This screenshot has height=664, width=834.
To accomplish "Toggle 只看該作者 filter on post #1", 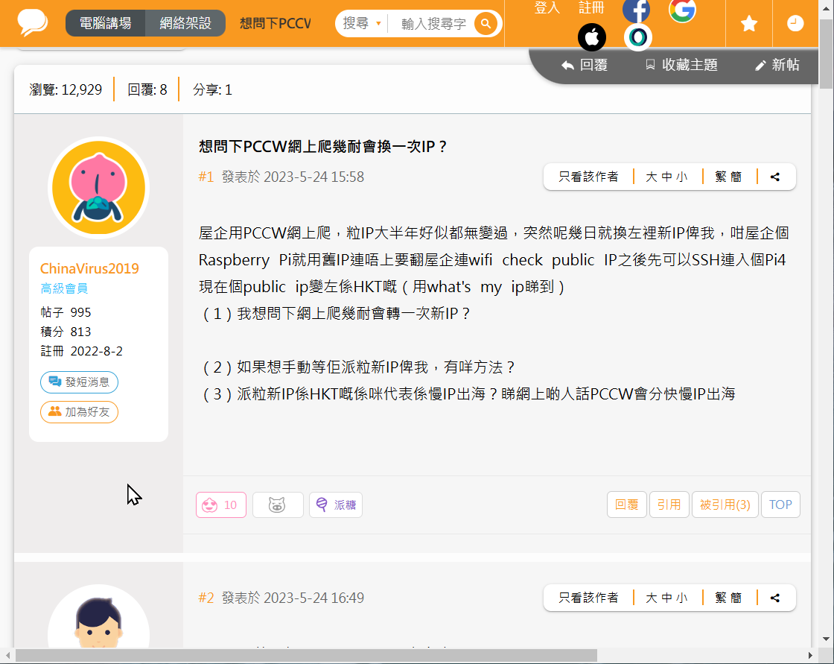I will pyautogui.click(x=588, y=177).
